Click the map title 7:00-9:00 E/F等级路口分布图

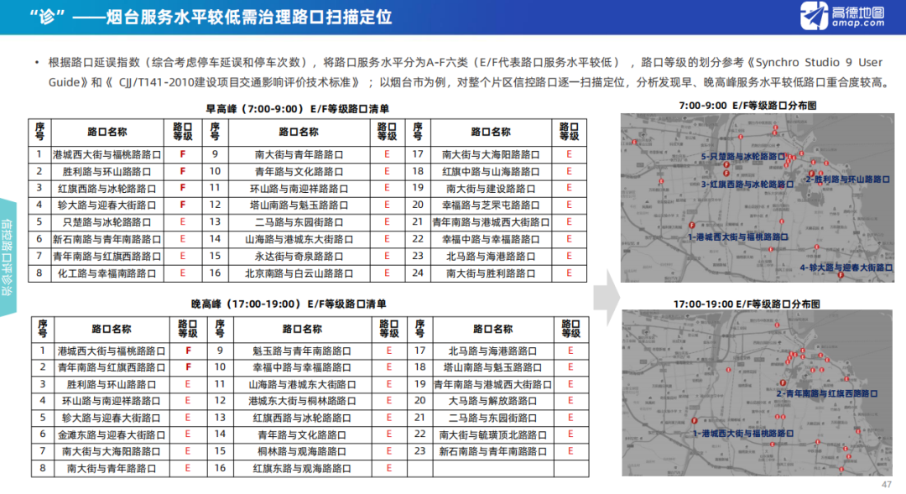pos(747,105)
